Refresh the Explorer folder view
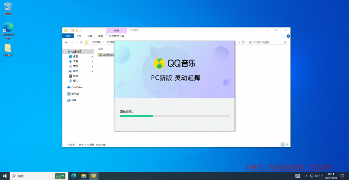 click(x=243, y=42)
